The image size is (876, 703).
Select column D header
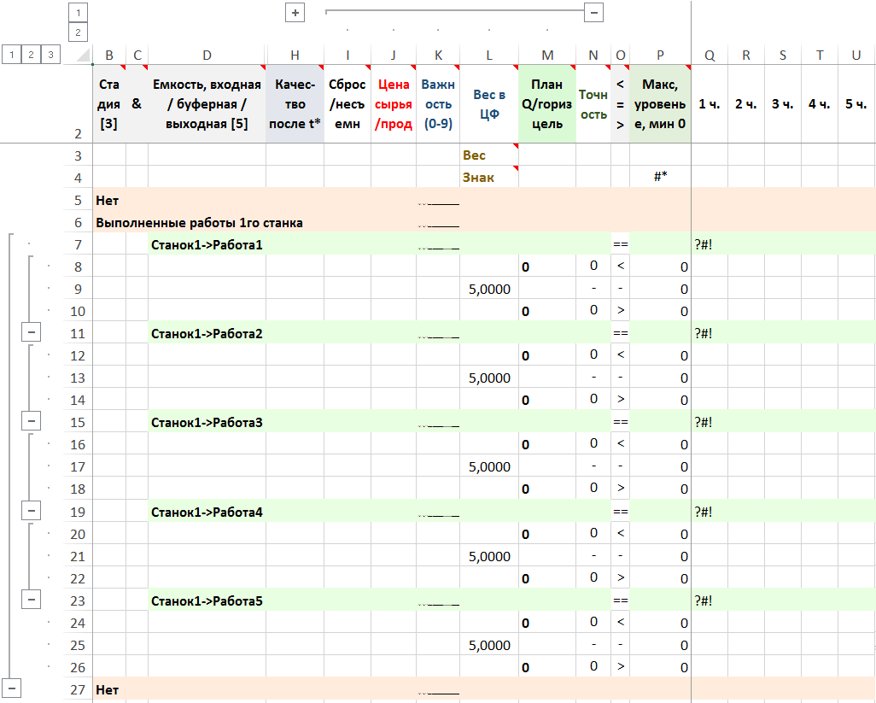207,56
